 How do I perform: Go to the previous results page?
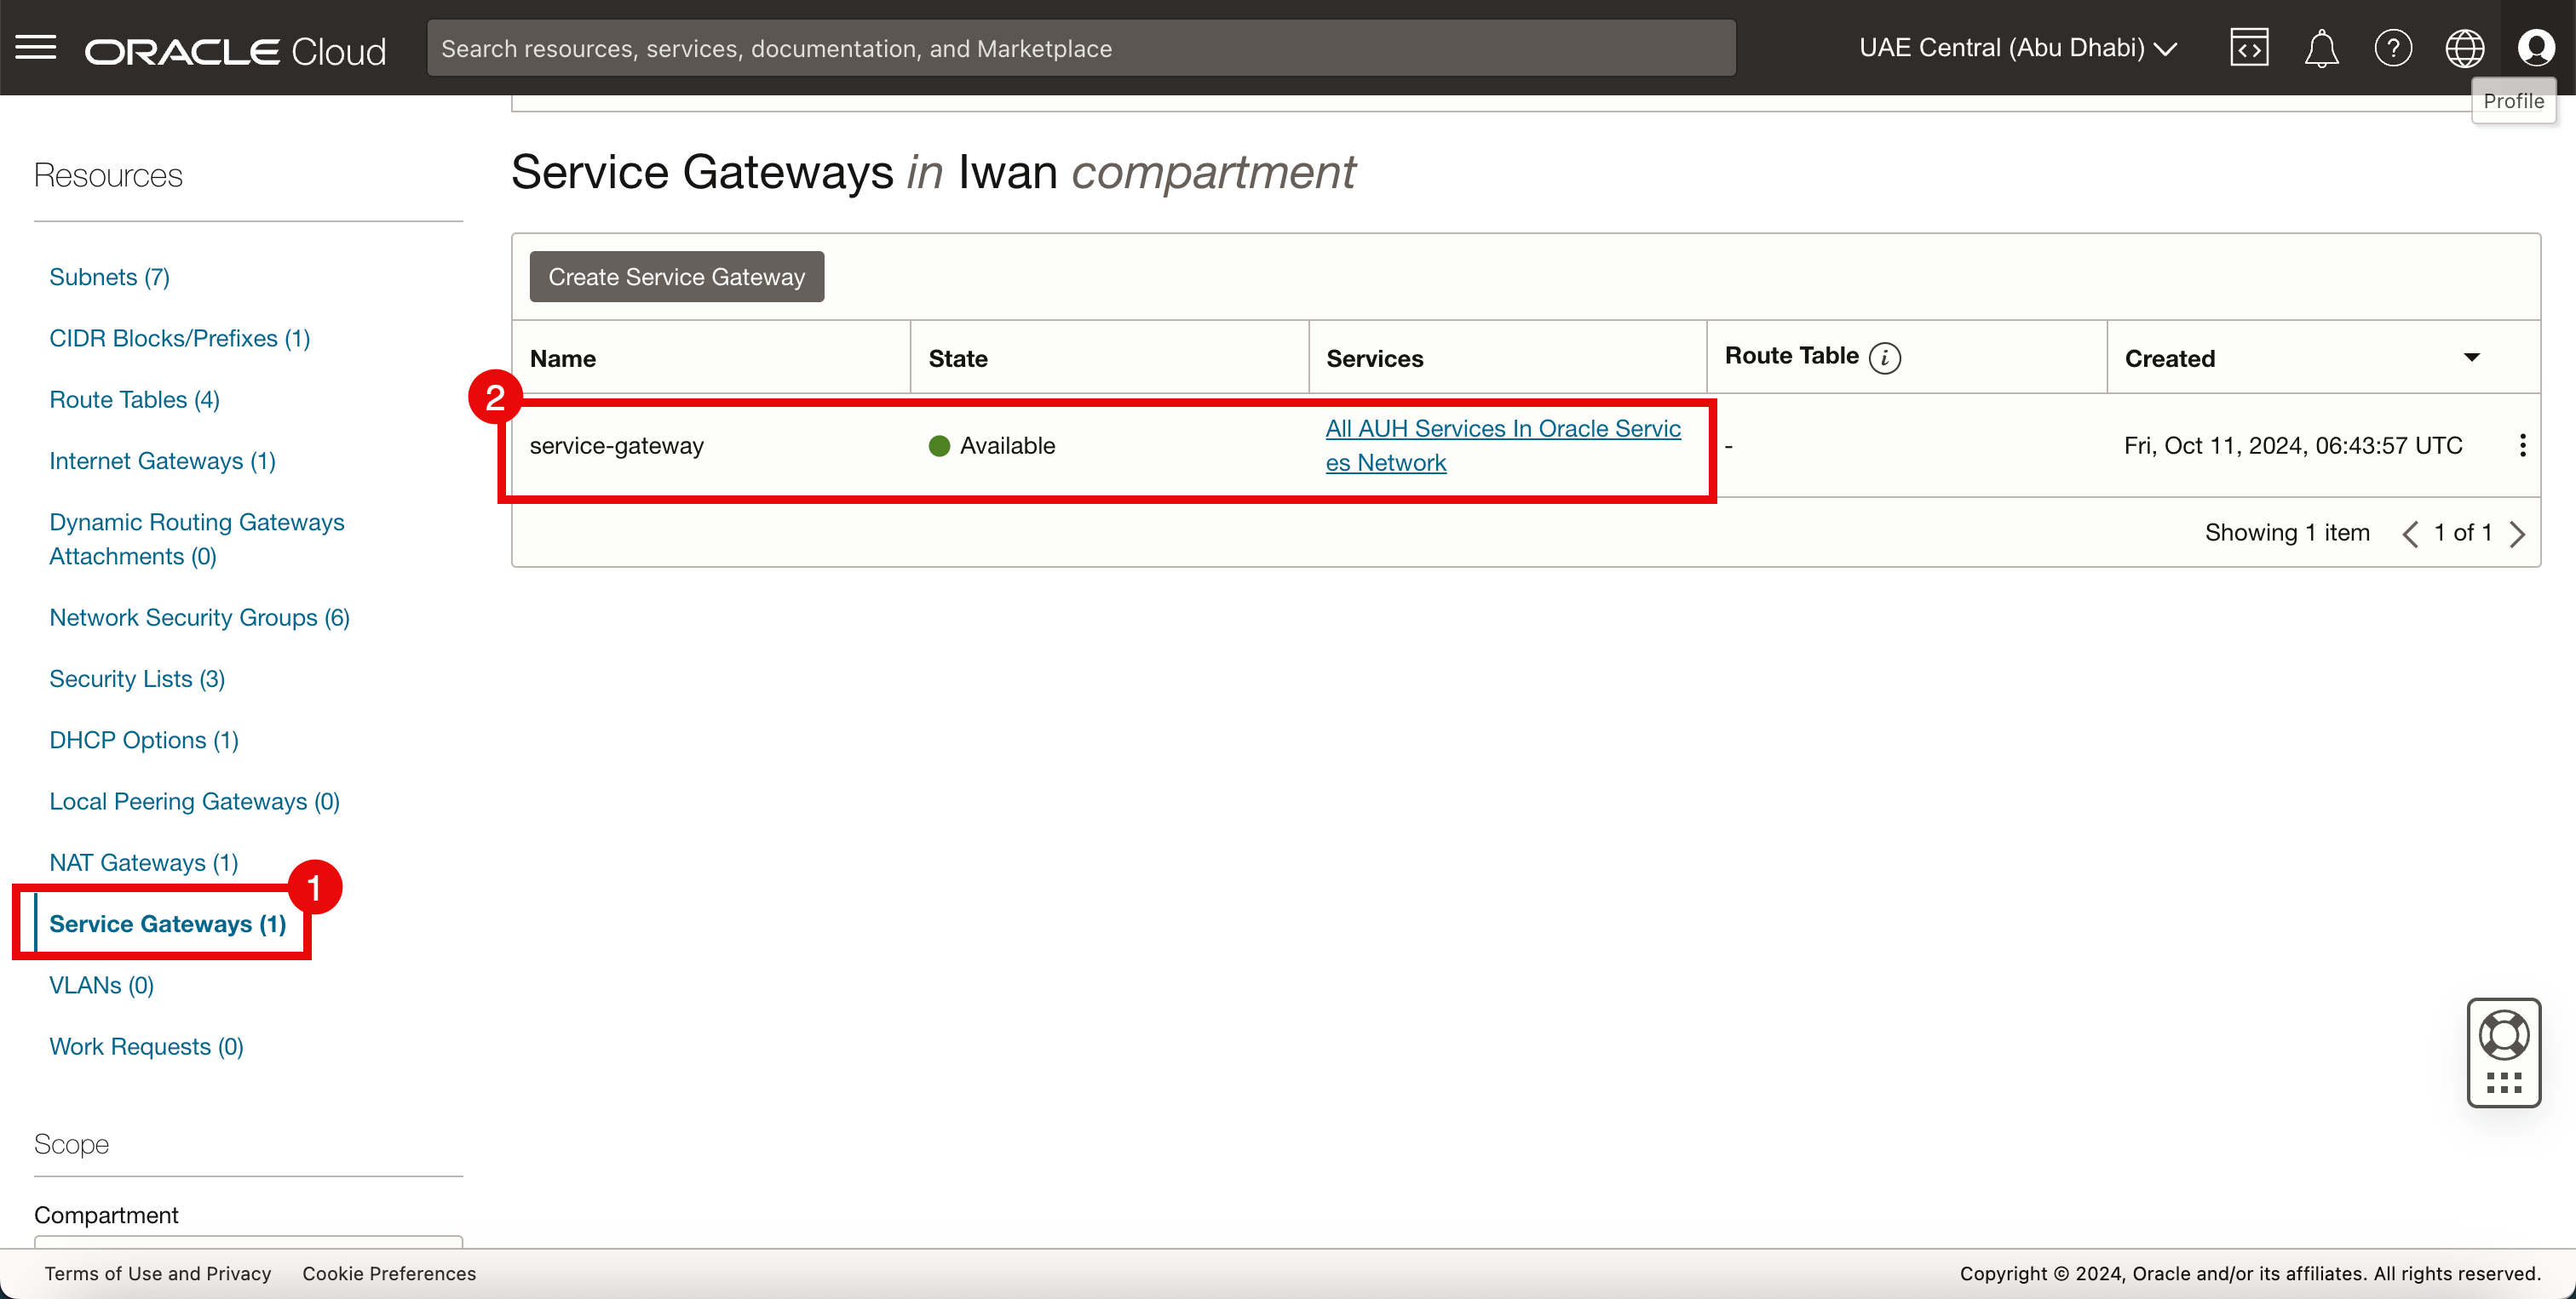click(2410, 534)
